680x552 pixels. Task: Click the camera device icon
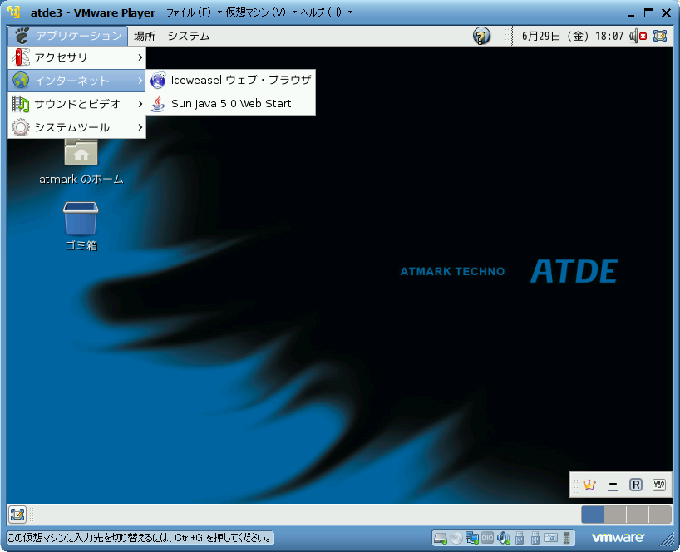(551, 538)
